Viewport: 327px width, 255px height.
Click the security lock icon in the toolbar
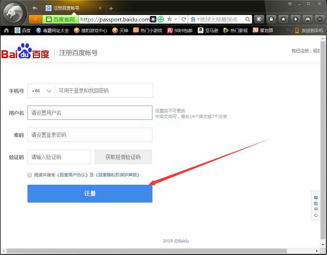pos(271,19)
